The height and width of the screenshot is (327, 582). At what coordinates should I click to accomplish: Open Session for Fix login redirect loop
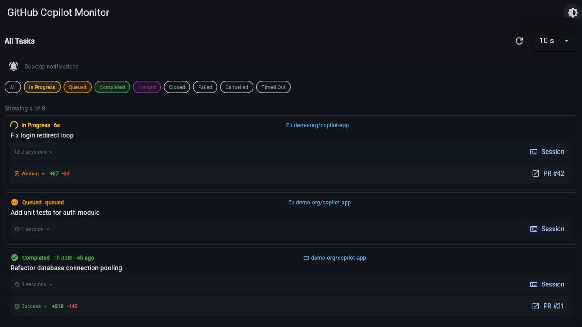[x=547, y=152]
